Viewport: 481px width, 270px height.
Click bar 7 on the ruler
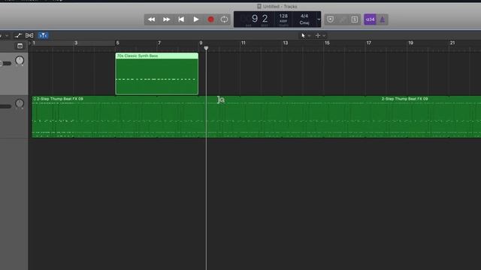click(x=159, y=43)
